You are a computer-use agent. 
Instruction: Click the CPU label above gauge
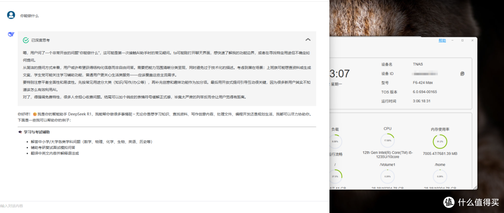coord(387,129)
